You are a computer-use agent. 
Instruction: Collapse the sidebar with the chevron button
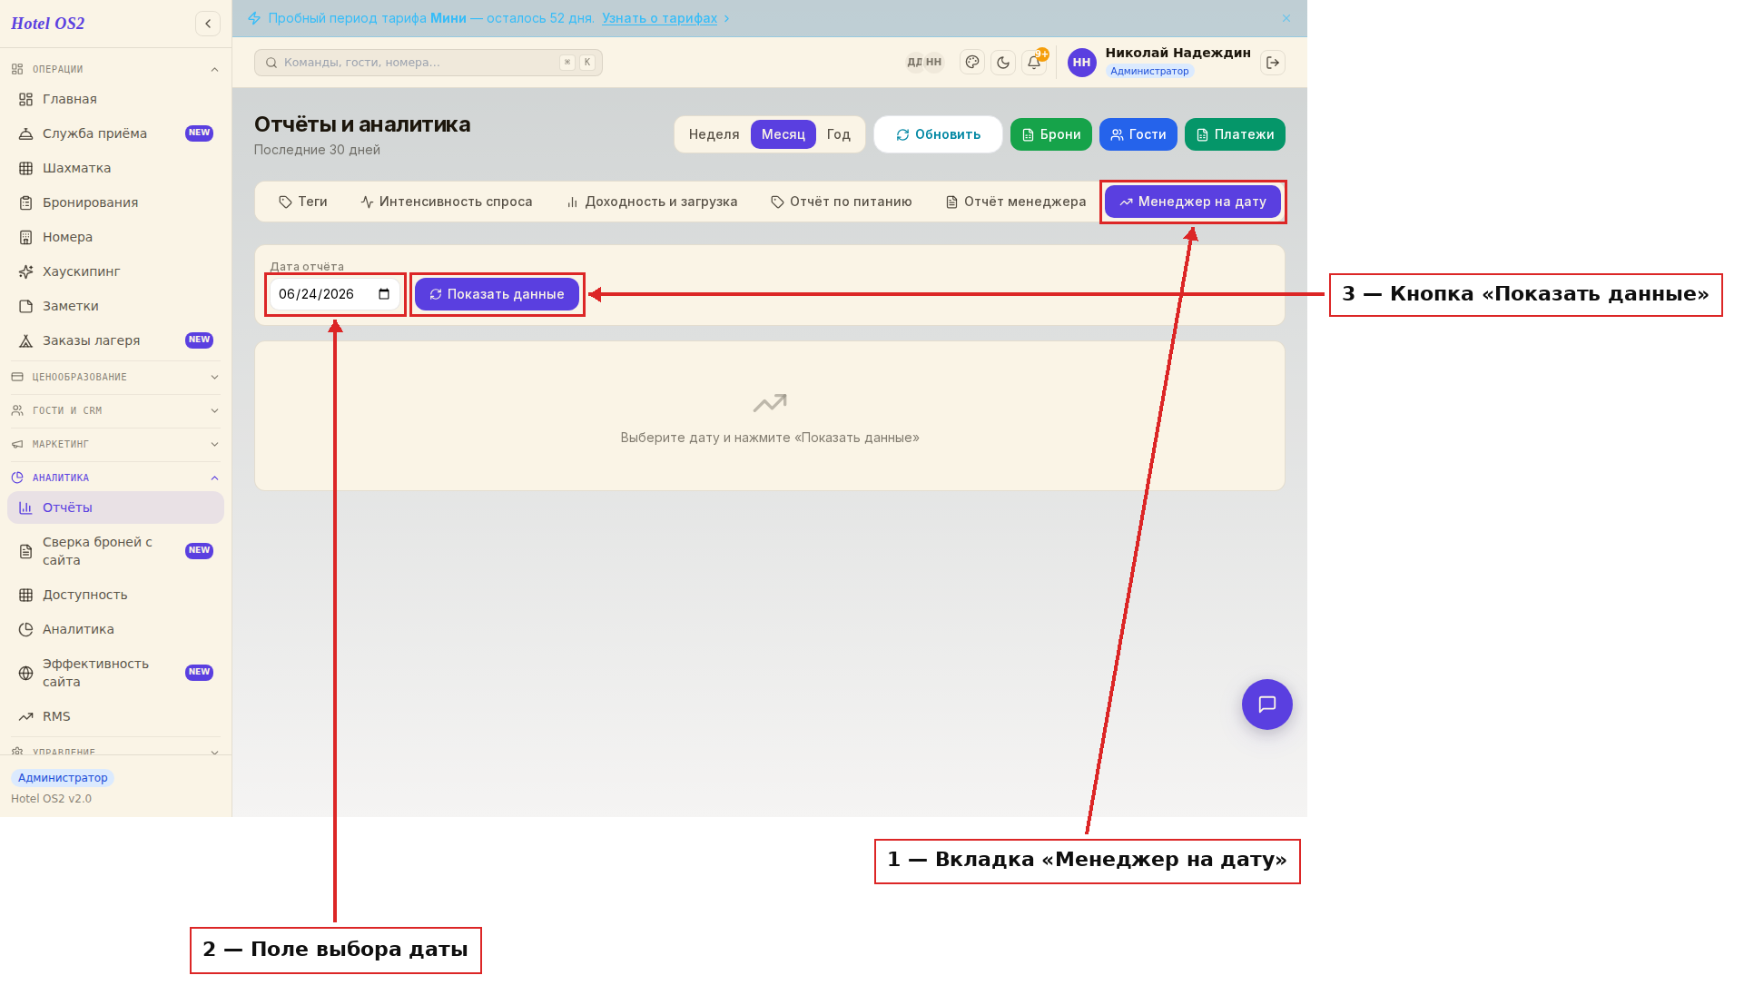(208, 24)
